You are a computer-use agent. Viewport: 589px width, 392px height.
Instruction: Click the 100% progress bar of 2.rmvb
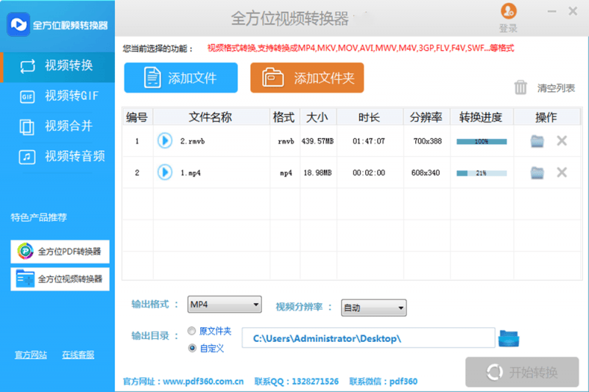(x=482, y=142)
